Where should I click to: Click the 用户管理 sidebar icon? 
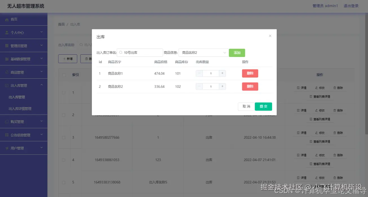(7, 148)
